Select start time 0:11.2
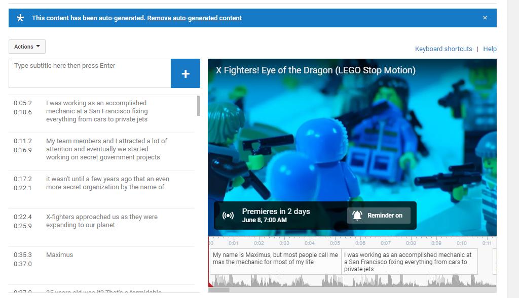The width and height of the screenshot is (519, 298). pos(23,141)
